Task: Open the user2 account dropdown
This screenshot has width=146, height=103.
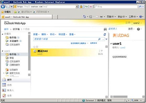Action: pos(137,23)
